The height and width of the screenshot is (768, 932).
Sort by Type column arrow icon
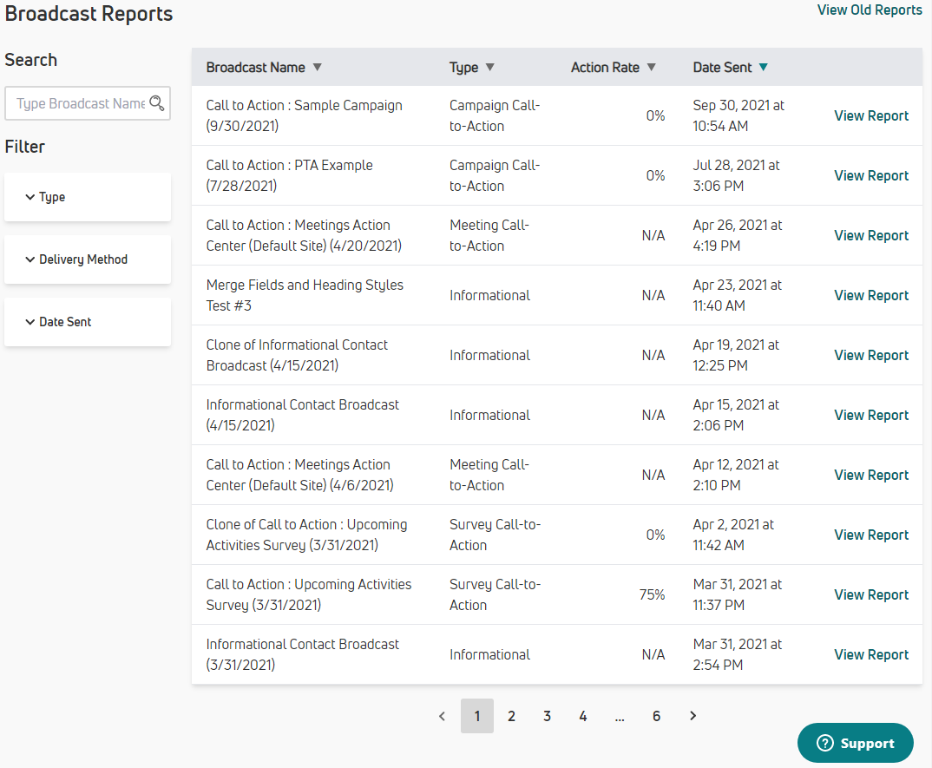tap(489, 68)
